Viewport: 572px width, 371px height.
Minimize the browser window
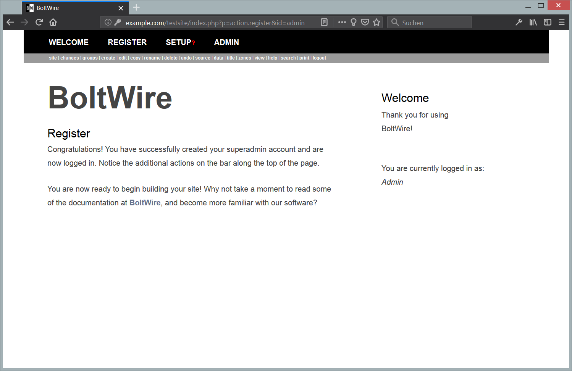(528, 6)
